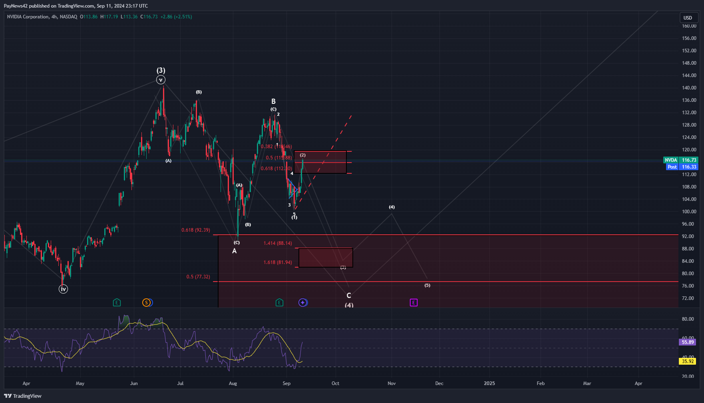The height and width of the screenshot is (403, 704).
Task: Click the purple circular star event icon
Action: point(303,302)
